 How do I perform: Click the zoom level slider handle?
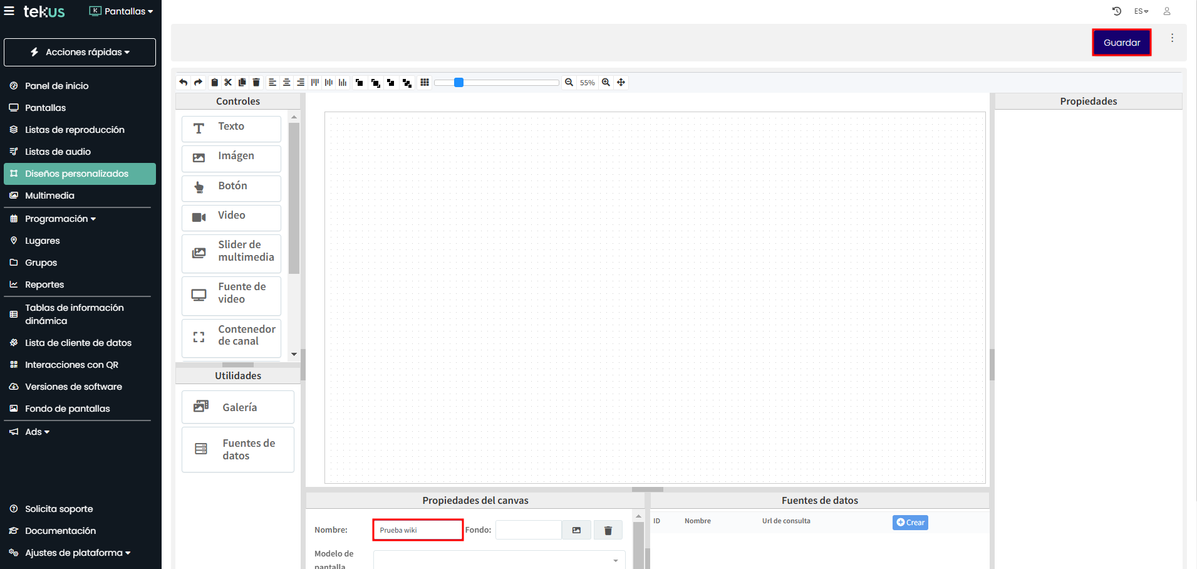click(x=459, y=82)
